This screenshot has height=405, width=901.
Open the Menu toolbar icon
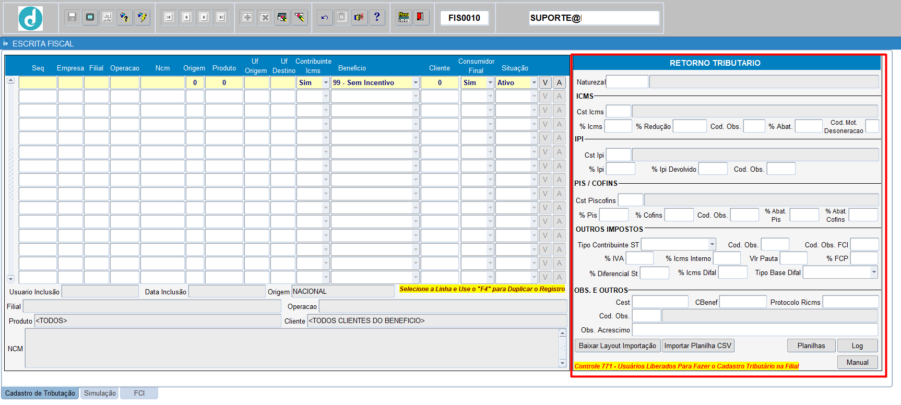404,17
